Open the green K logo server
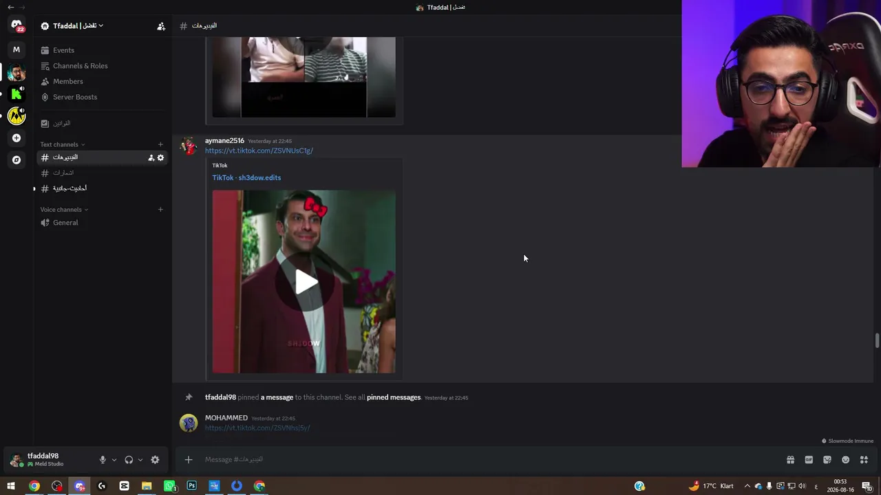 [x=17, y=94]
